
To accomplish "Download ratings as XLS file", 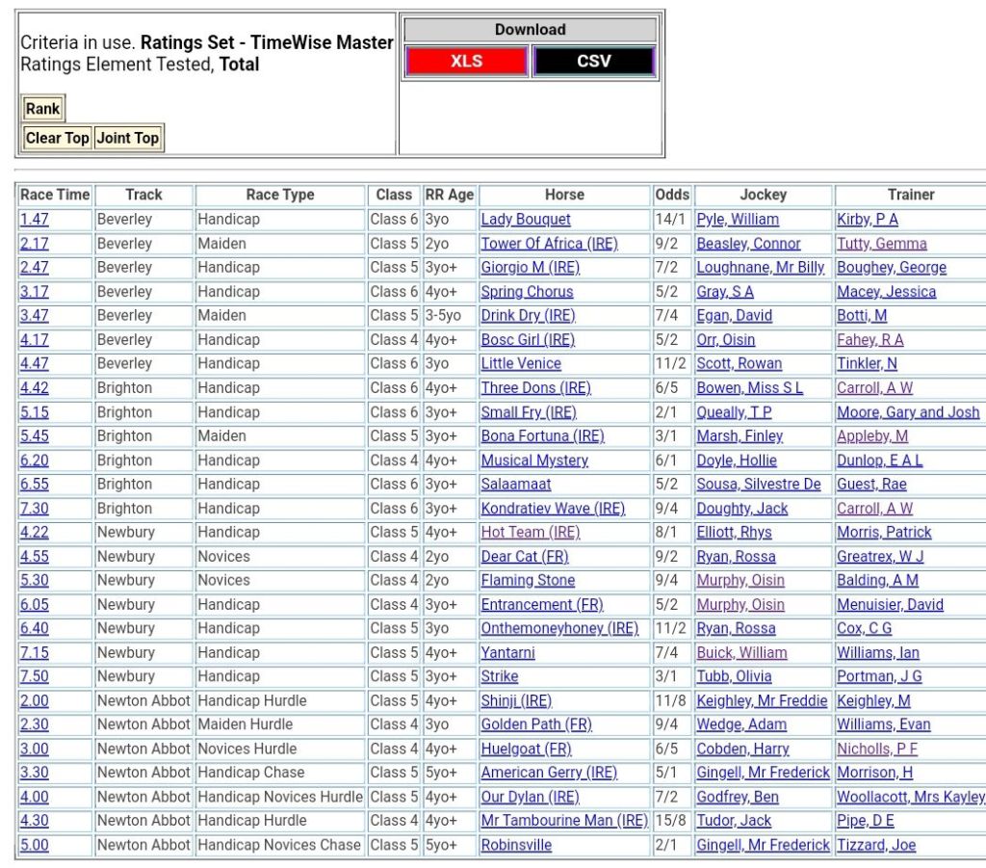I will 466,62.
